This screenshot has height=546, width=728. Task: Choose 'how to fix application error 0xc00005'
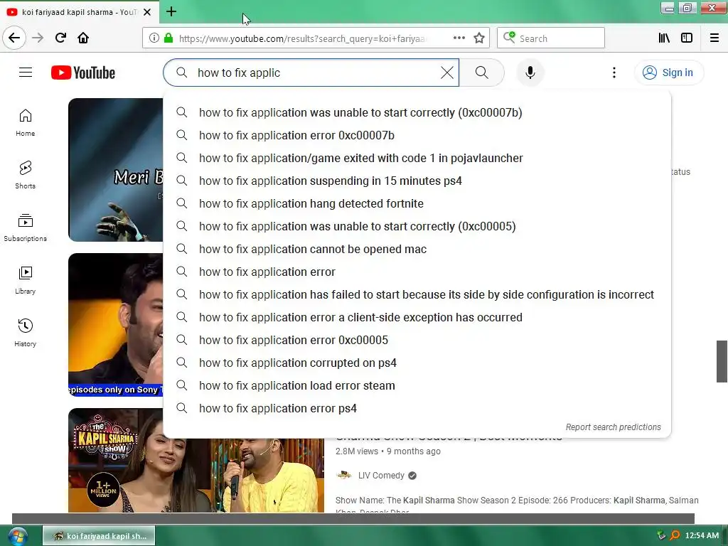(417, 340)
